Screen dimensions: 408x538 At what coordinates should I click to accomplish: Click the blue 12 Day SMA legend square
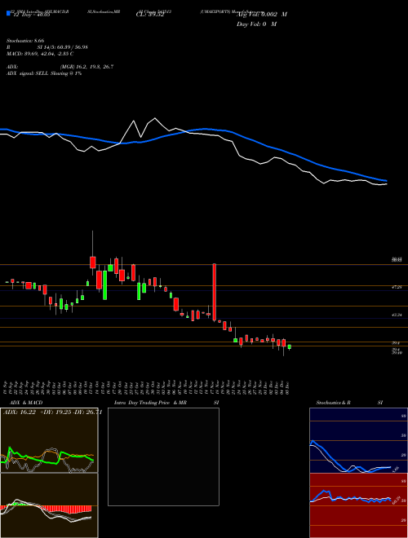click(8, 14)
